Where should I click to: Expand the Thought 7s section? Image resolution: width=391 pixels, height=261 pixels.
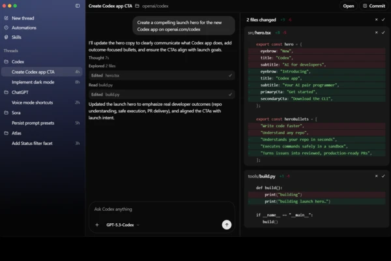99,57
